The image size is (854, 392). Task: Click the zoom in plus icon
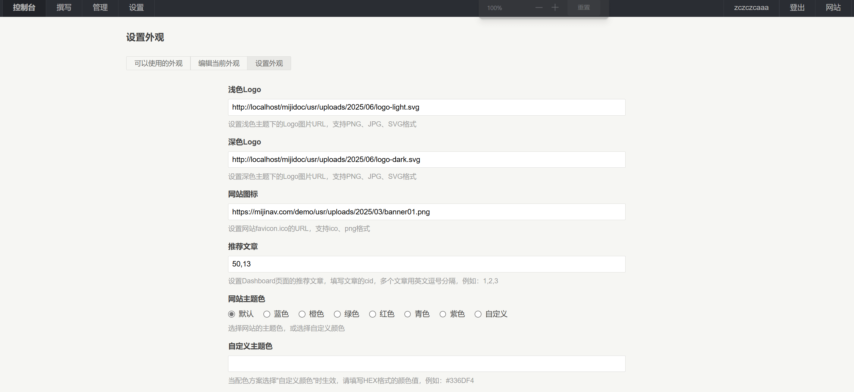click(x=555, y=8)
